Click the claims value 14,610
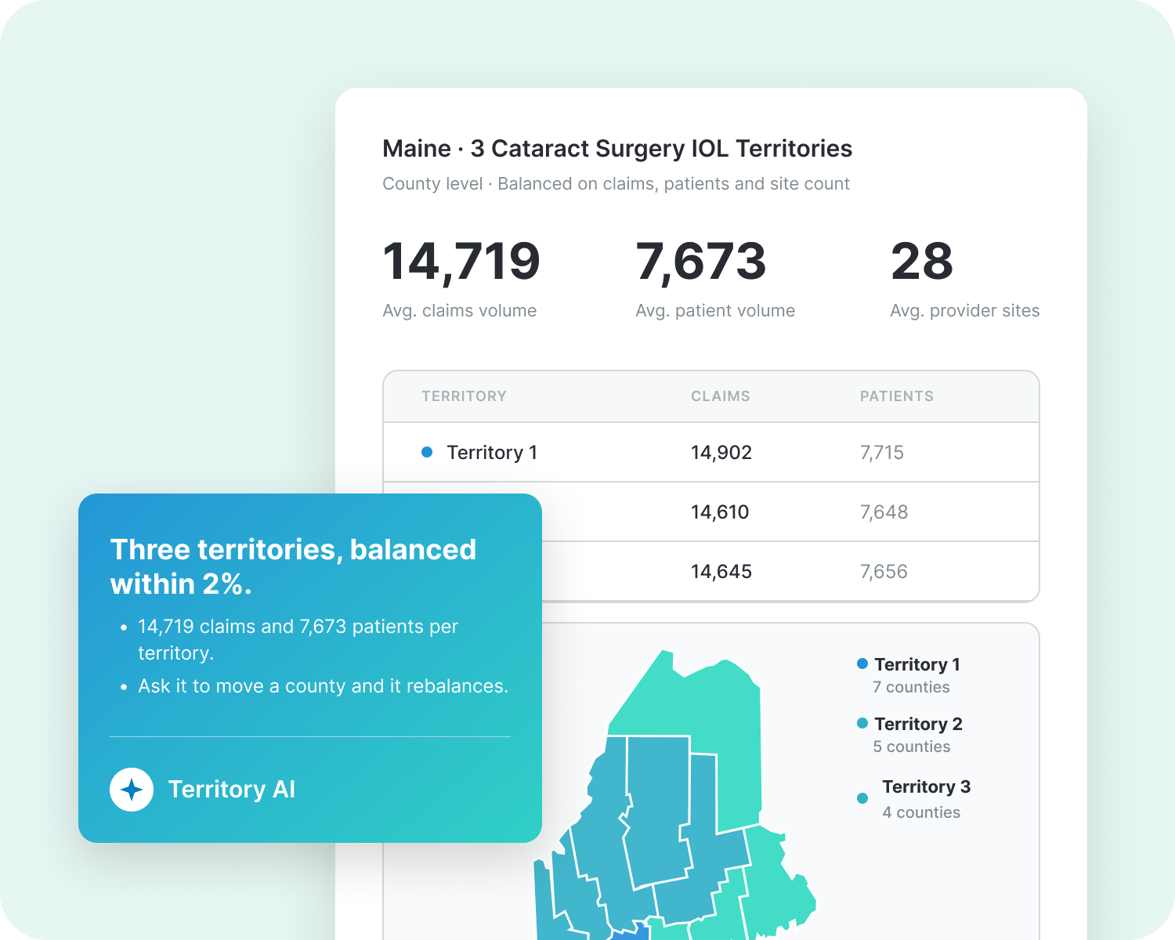 [720, 512]
